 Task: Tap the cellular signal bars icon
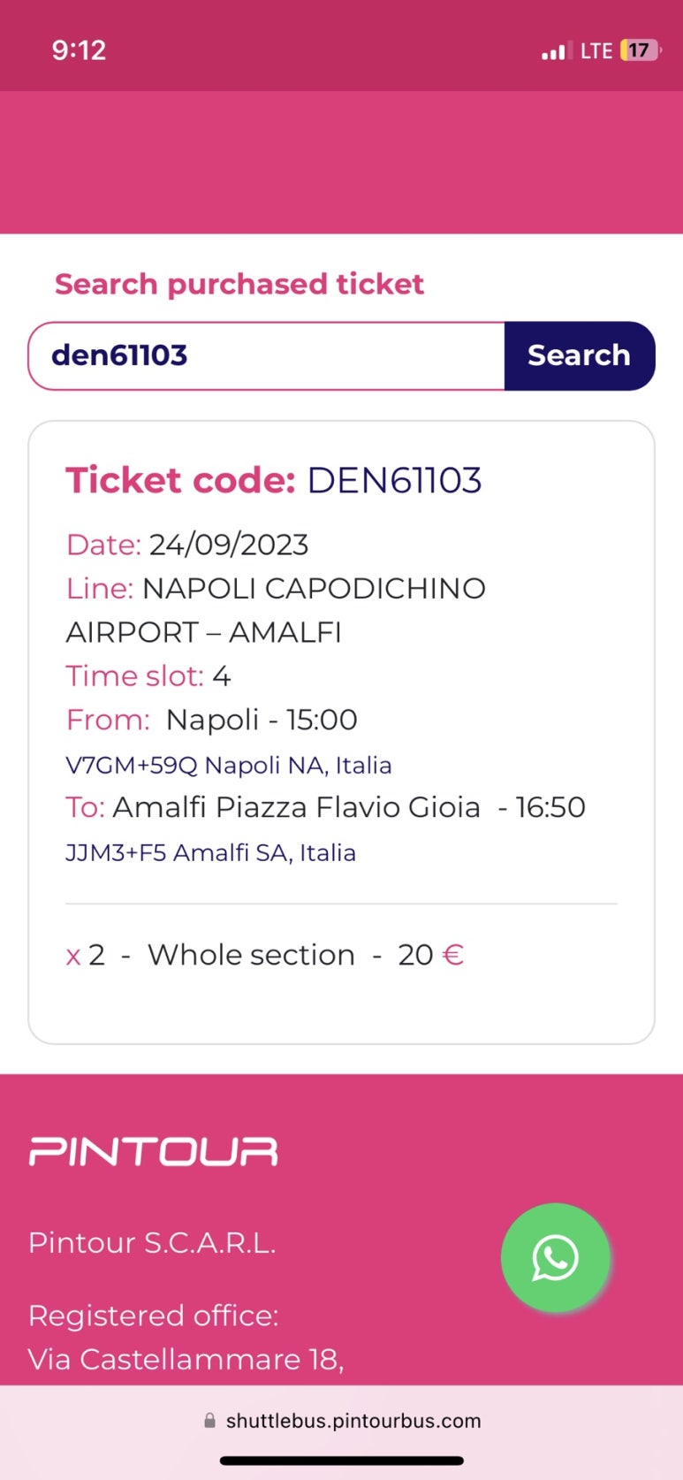(557, 51)
